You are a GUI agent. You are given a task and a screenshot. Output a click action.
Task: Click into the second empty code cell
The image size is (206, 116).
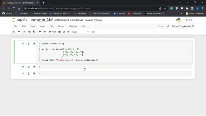pyautogui.click(x=116, y=67)
